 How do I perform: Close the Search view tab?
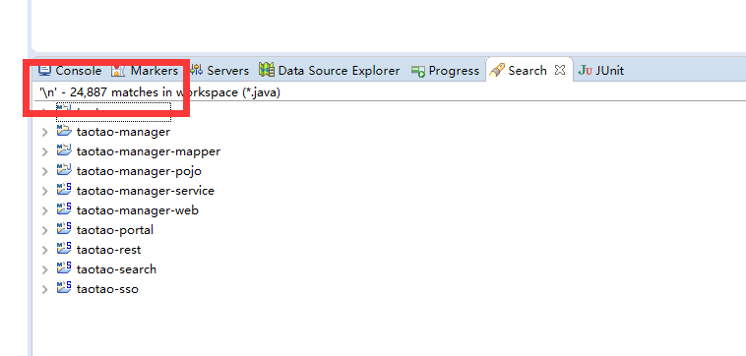point(560,71)
